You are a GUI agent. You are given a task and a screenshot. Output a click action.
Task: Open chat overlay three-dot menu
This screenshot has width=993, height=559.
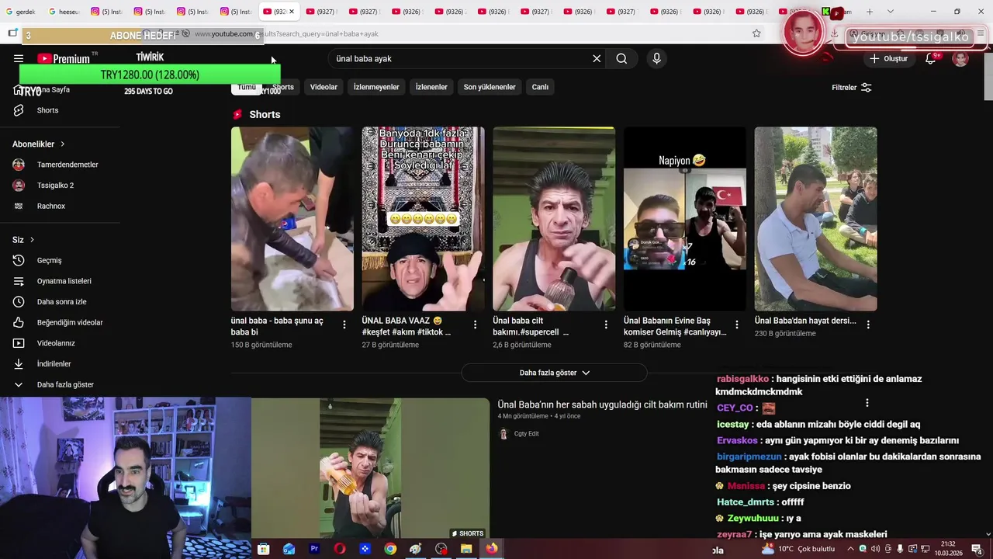pyautogui.click(x=867, y=403)
